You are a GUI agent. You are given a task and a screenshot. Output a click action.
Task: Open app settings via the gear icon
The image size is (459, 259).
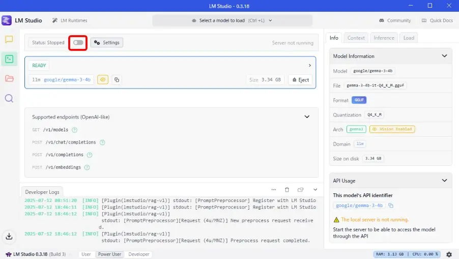point(449,254)
